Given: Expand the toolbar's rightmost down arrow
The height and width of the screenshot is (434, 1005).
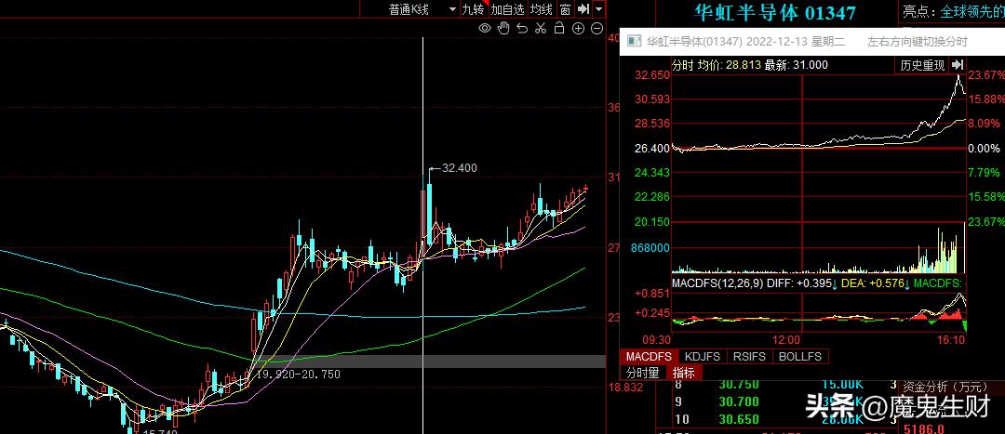Looking at the screenshot, I should (598, 9).
